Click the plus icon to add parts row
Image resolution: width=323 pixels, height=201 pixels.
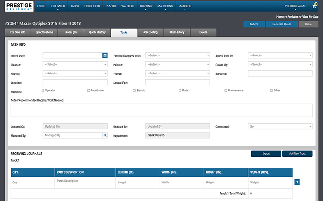click(x=297, y=182)
